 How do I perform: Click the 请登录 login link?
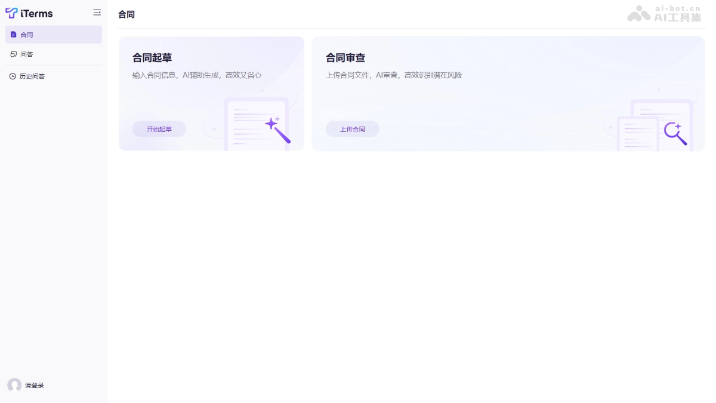35,386
